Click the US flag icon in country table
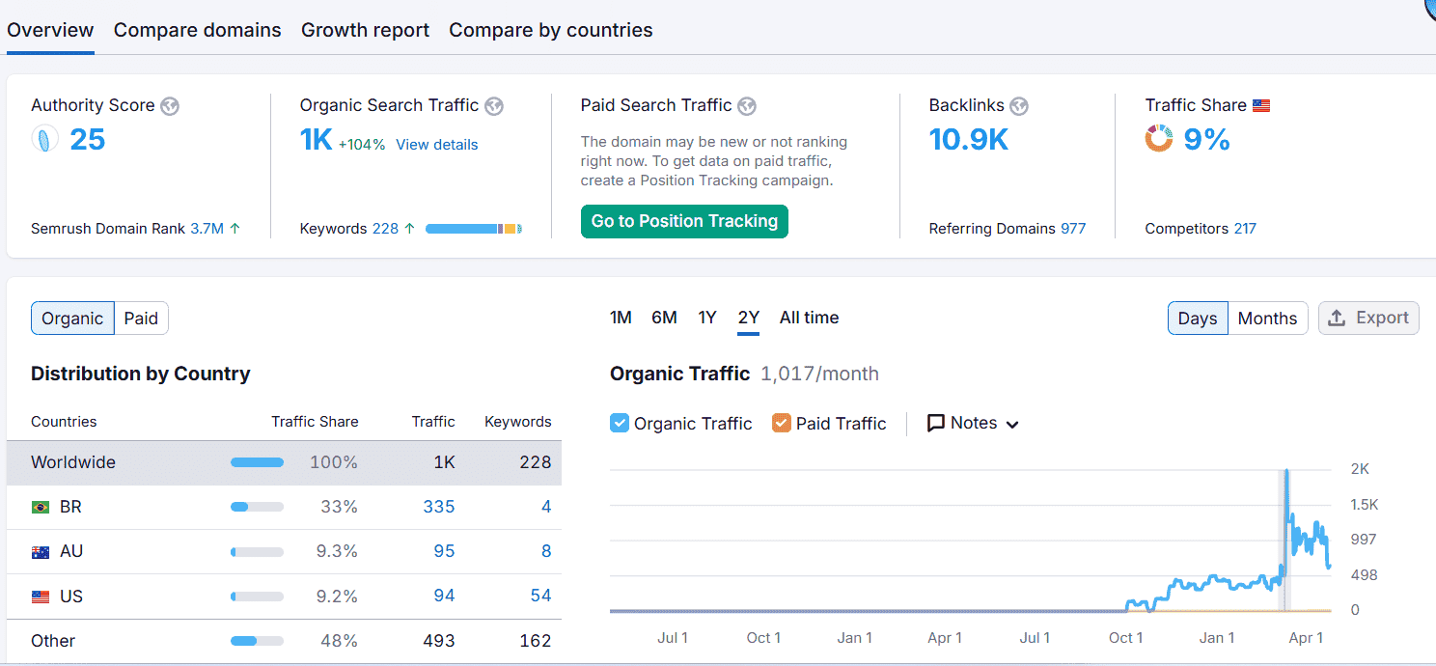Image resolution: width=1436 pixels, height=666 pixels. click(41, 597)
